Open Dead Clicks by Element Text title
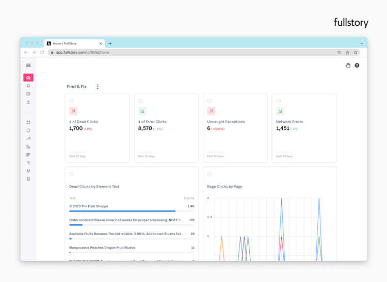Image resolution: width=387 pixels, height=282 pixels. click(x=94, y=187)
